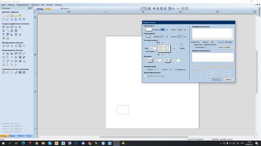This screenshot has width=261, height=146.
Task: Click the Вычислить button
Action: pyautogui.click(x=217, y=79)
